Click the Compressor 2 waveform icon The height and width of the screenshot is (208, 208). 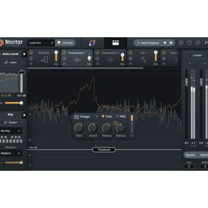[x=110, y=60]
